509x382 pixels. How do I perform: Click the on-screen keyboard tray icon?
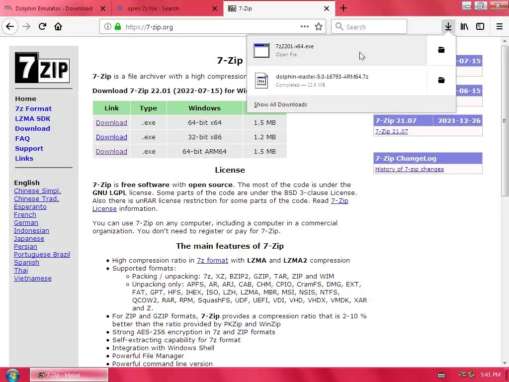coord(441,375)
